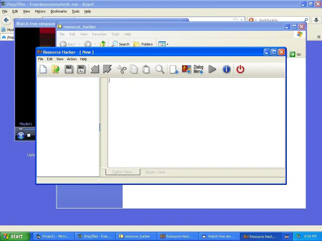Switch to the Editor View tab
Image resolution: width=322 pixels, height=241 pixels.
click(123, 172)
